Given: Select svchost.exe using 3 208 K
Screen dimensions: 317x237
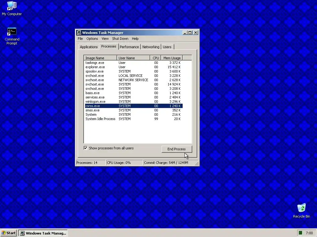Looking at the screenshot, I should coord(134,89).
